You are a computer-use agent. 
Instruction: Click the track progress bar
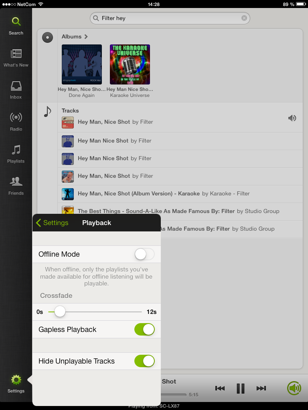pyautogui.click(x=173, y=395)
